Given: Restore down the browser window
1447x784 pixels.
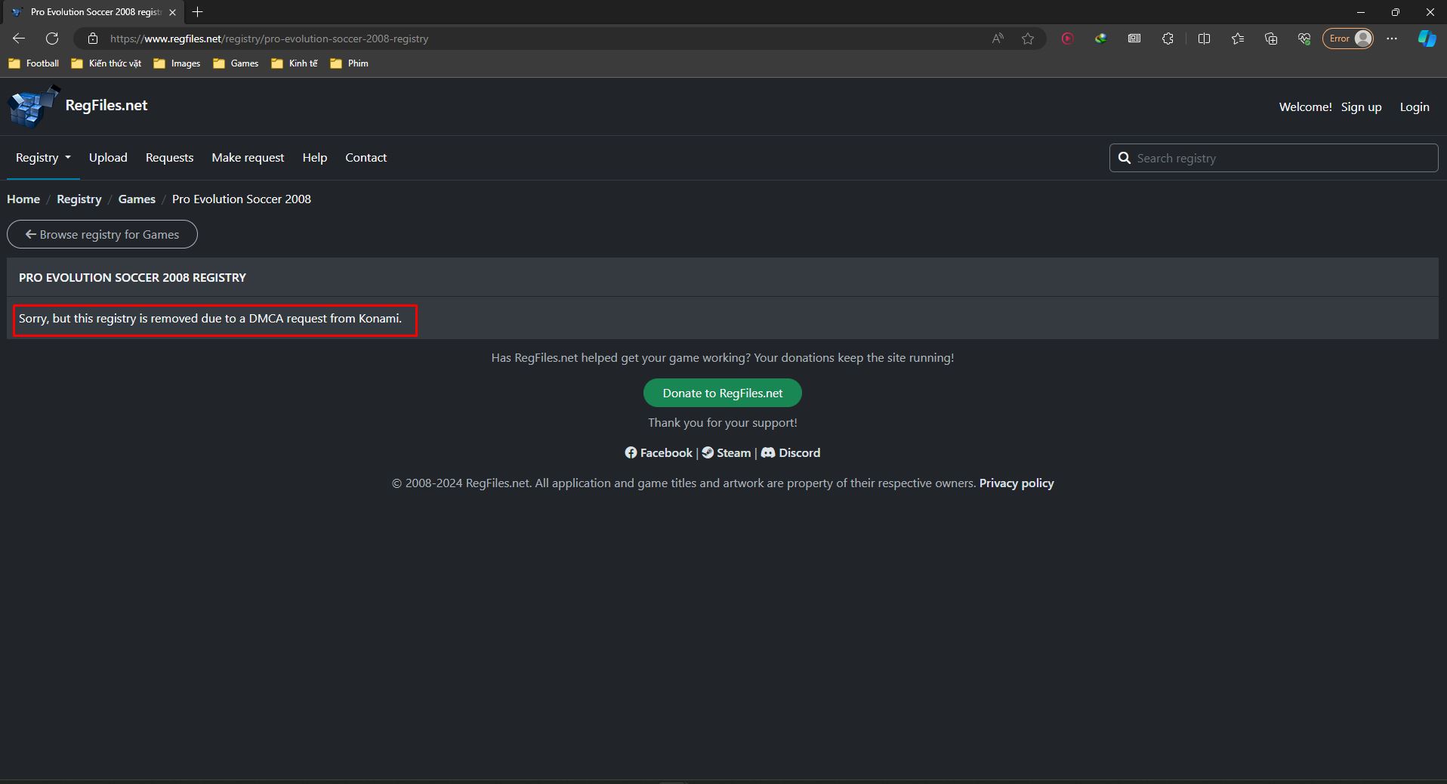Looking at the screenshot, I should 1396,12.
